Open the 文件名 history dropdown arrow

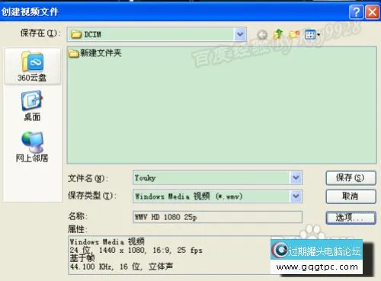point(296,177)
